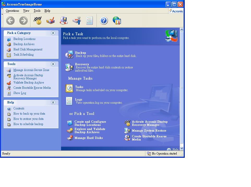Click the Explore and Validate Backup Archives icon
The image size is (251, 187).
[70, 130]
